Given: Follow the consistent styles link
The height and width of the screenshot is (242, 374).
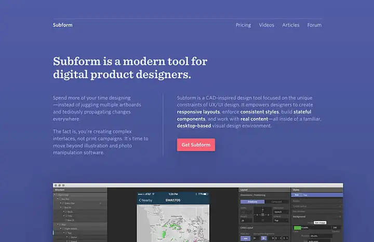Looking at the screenshot, I should point(260,112).
